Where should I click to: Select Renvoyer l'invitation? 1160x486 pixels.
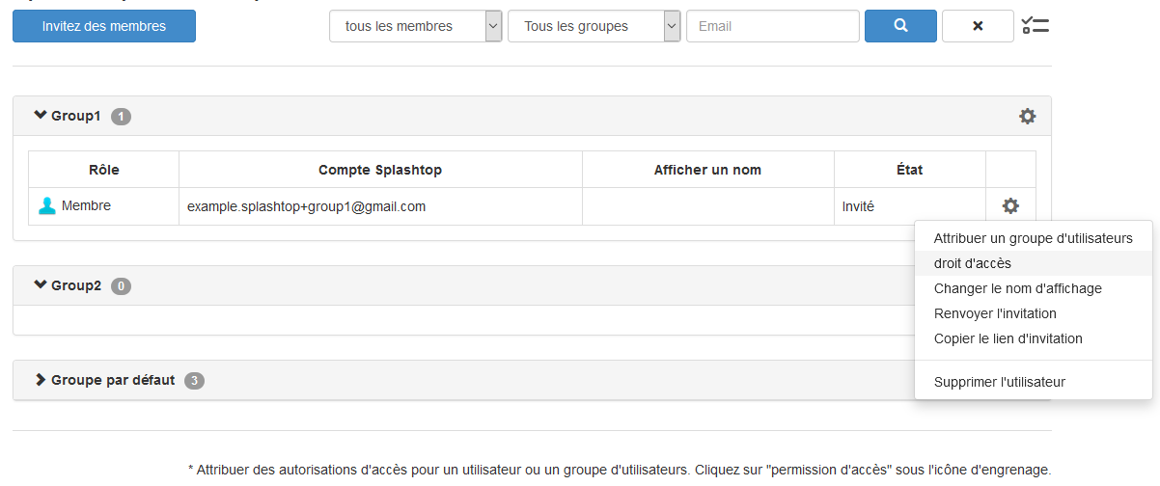click(x=1034, y=313)
